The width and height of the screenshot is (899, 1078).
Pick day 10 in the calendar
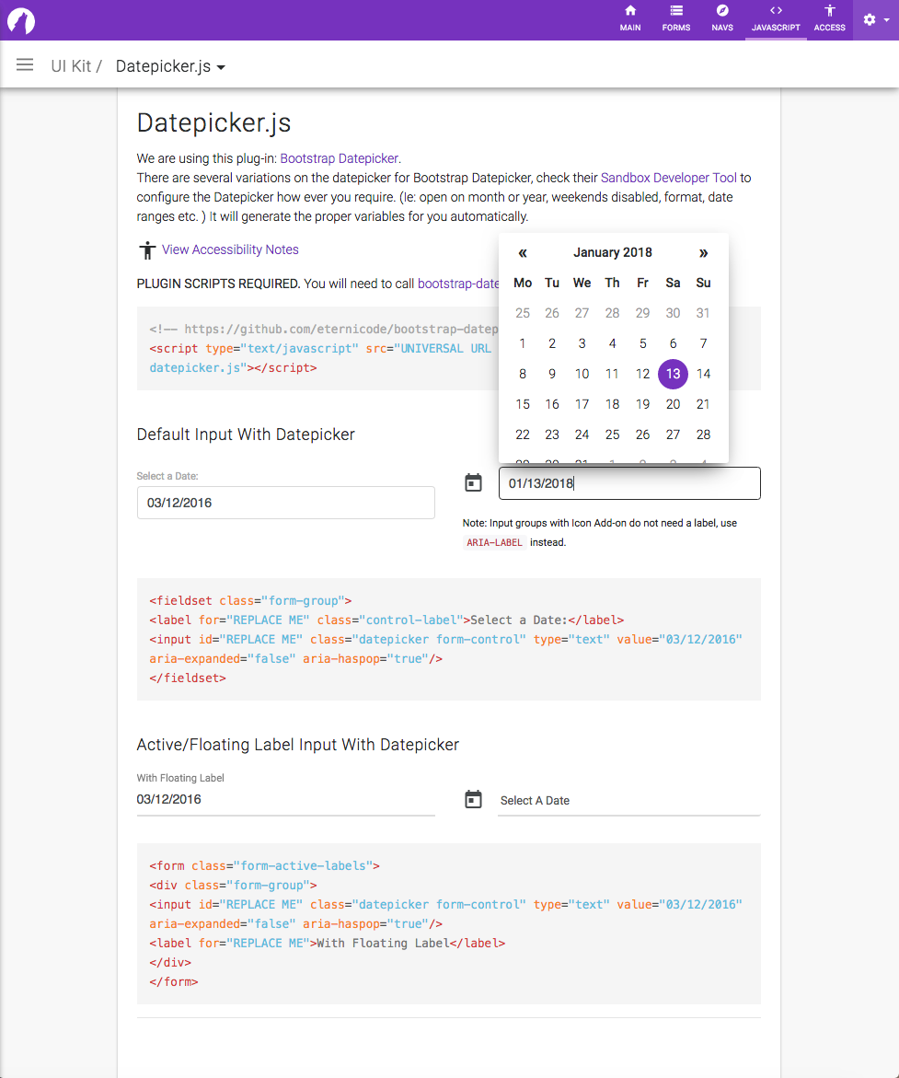click(582, 374)
